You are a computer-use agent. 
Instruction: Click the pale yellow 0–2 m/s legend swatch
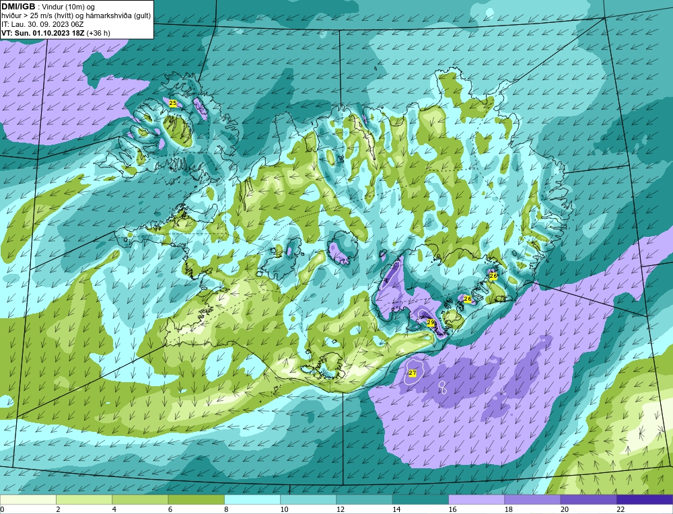(28, 499)
